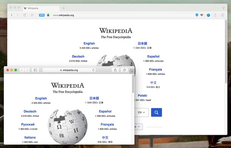
Task: Click the blue search magnifier button
Action: click(x=157, y=113)
